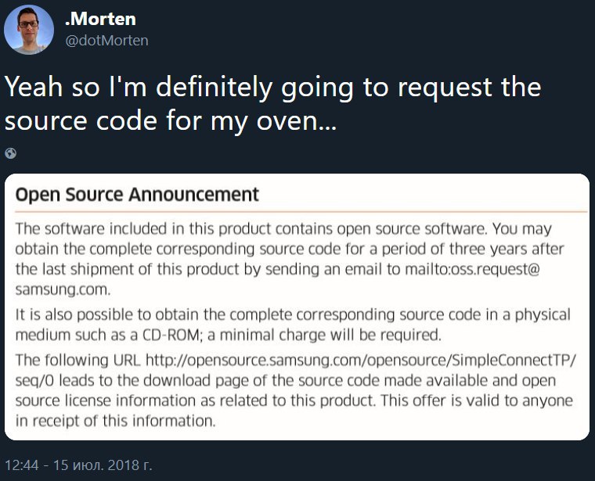Visit the @dotMorten handle
Viewport: 595px width, 481px height.
pyautogui.click(x=106, y=41)
